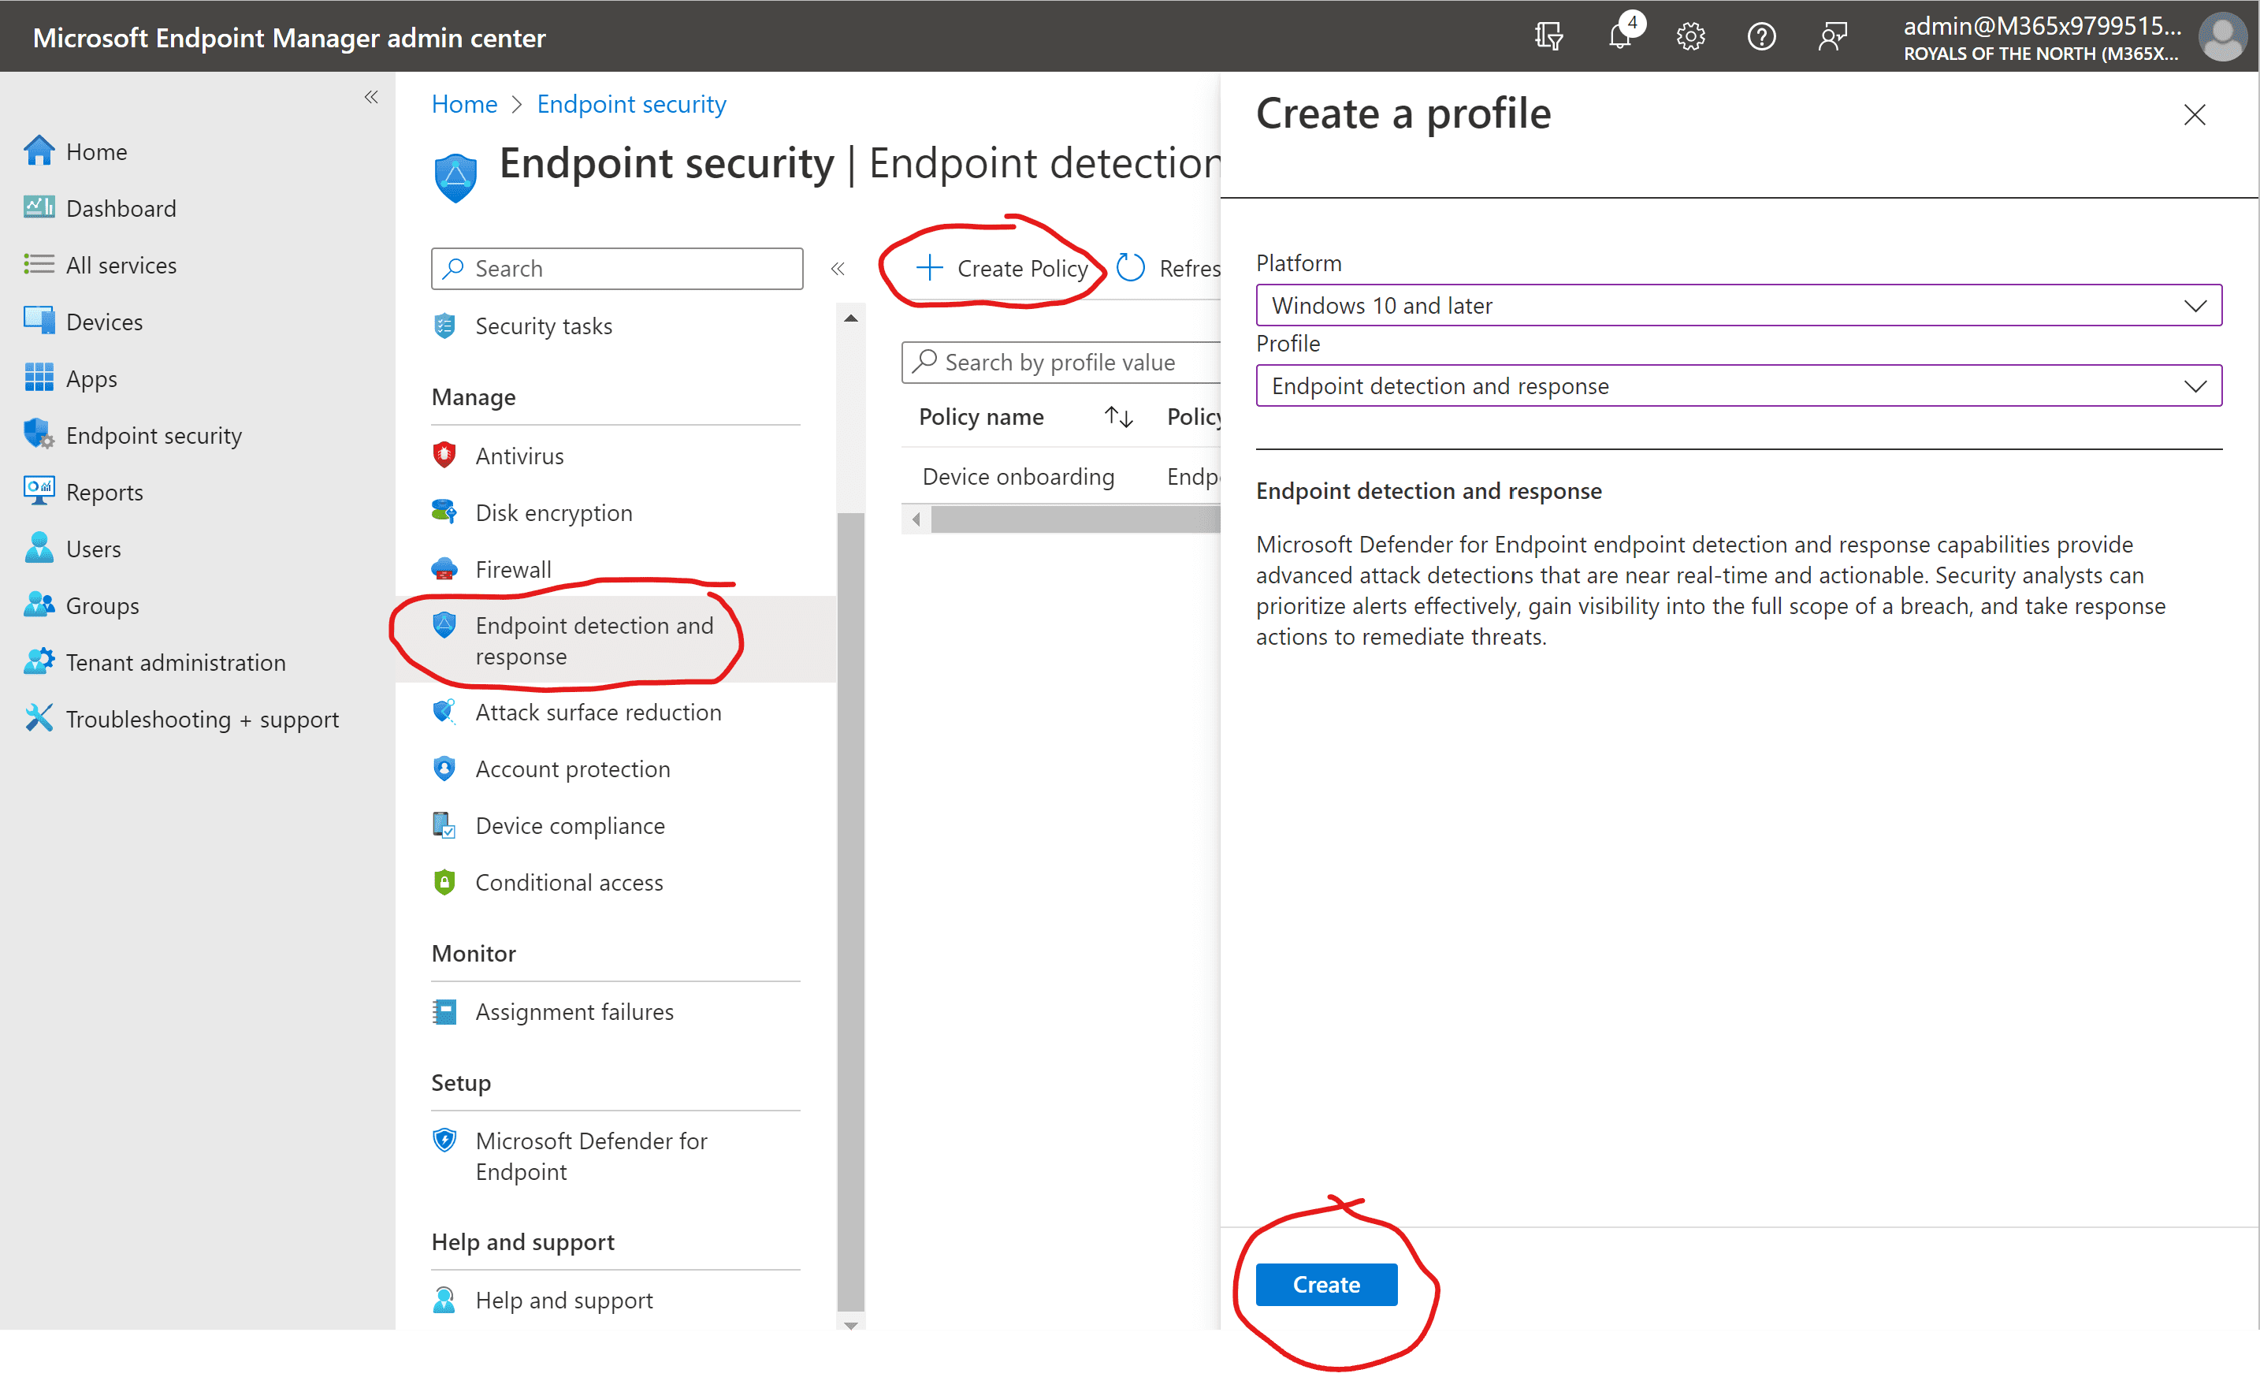The height and width of the screenshot is (1377, 2260).
Task: Click the Create button
Action: [1325, 1283]
